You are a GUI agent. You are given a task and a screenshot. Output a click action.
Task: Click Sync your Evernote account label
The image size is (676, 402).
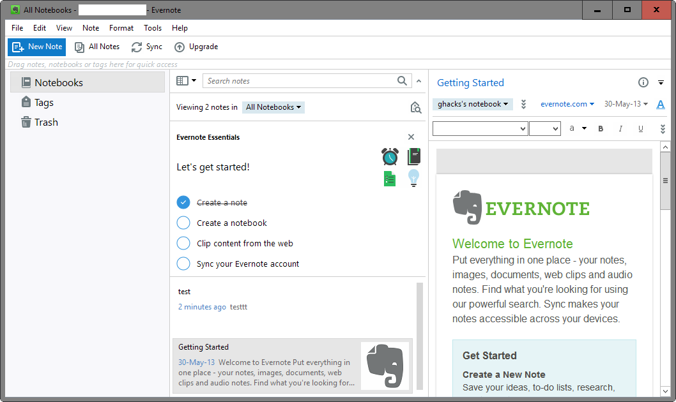click(248, 264)
